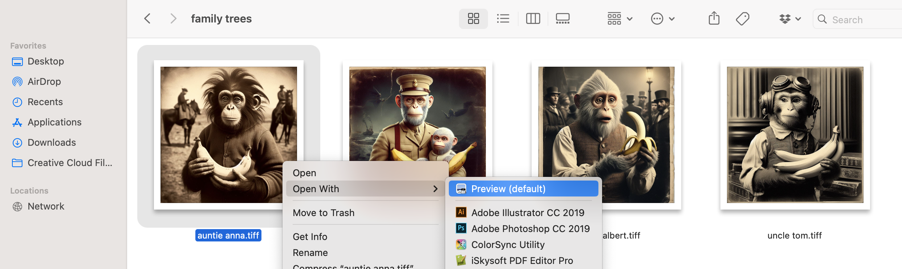Click the Preview app icon in submenu
This screenshot has height=269, width=902.
click(x=461, y=189)
